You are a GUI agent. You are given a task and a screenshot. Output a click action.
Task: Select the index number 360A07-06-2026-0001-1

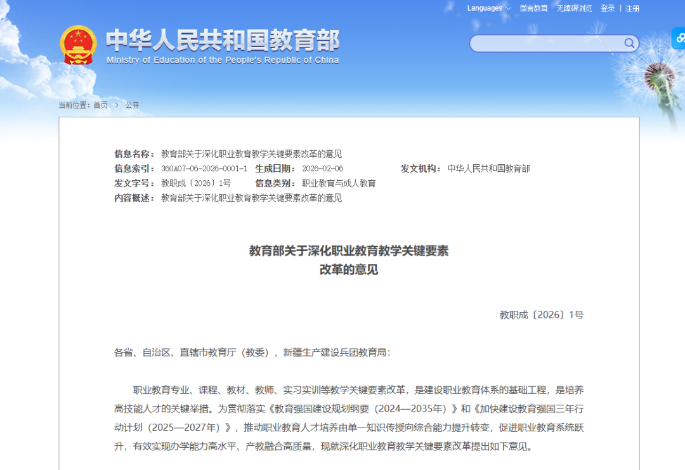click(x=204, y=169)
